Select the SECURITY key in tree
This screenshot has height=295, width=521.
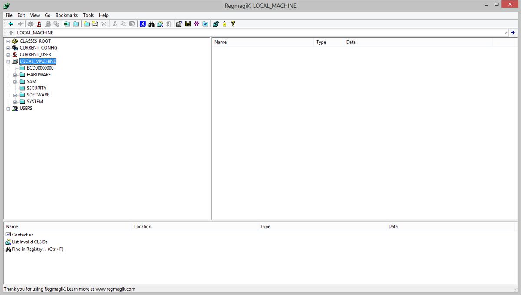tap(36, 88)
